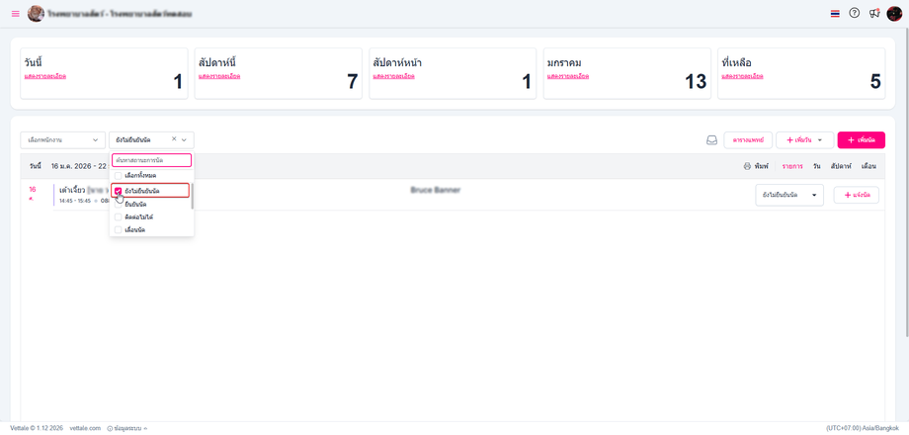Click the ที่เหลือ summary count 5

click(x=875, y=82)
